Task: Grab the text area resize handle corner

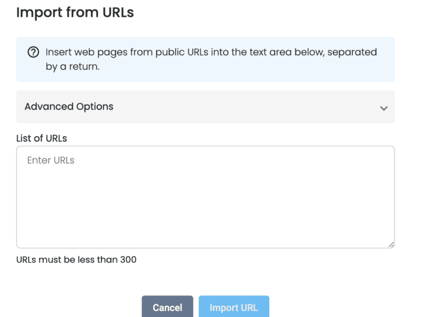Action: point(391,245)
